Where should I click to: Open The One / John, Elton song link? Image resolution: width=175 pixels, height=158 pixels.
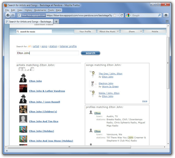110,74
